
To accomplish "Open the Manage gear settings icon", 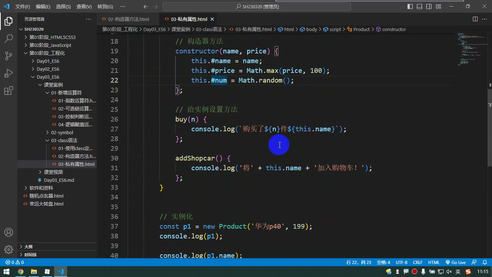I will (9, 249).
